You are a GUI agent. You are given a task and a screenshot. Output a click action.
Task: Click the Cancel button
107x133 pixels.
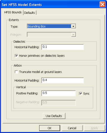(72, 128)
